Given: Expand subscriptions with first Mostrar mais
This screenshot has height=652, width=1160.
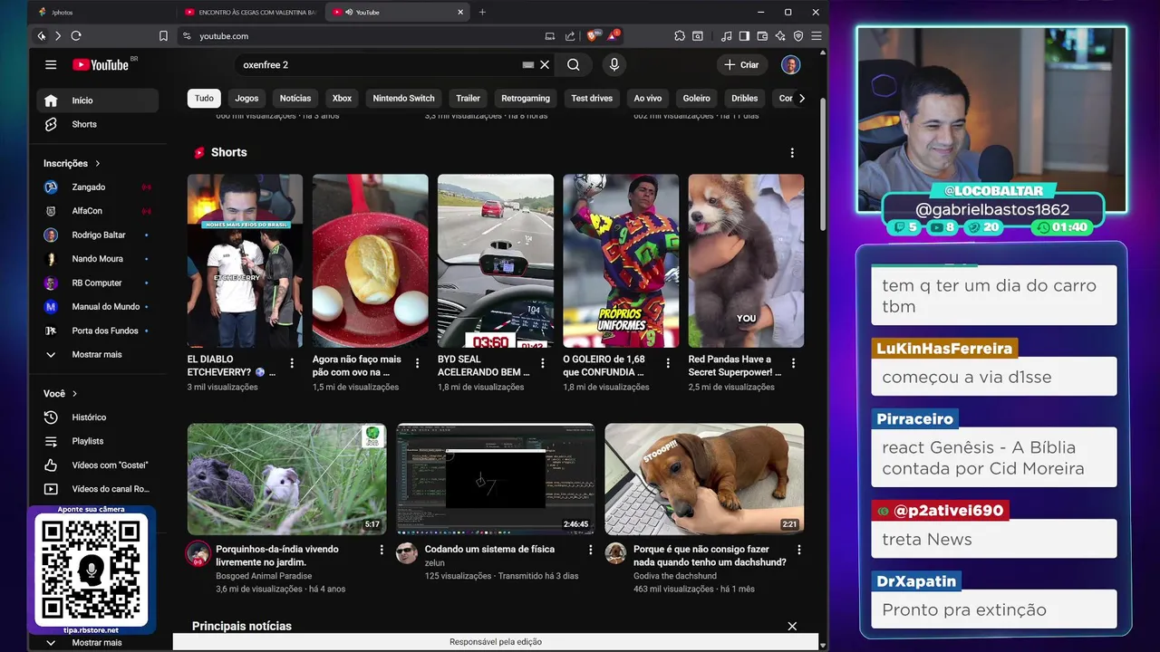Looking at the screenshot, I should [96, 354].
